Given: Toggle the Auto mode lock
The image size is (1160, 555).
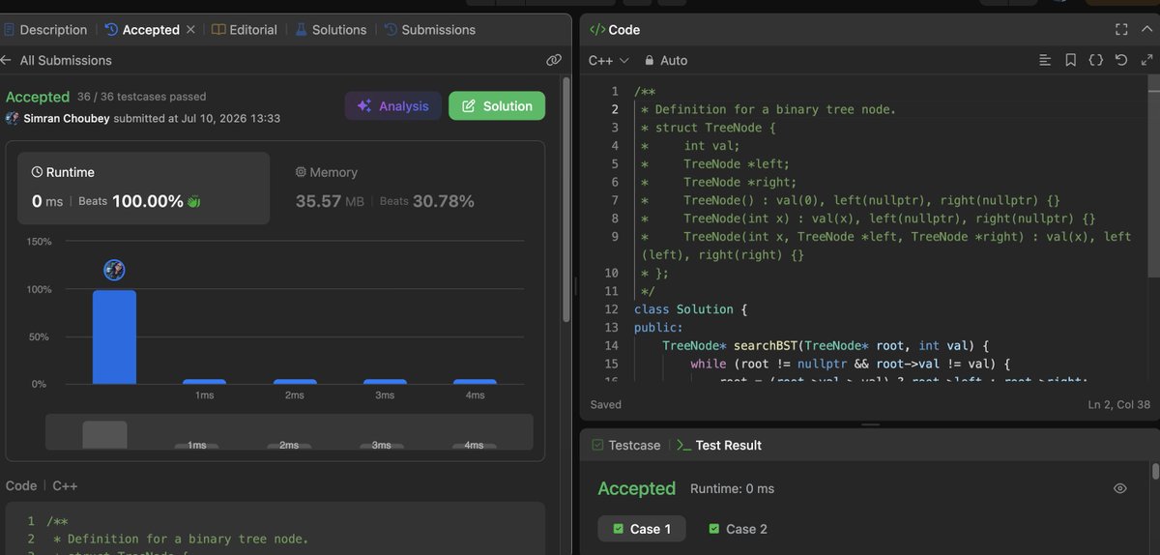Looking at the screenshot, I should (666, 60).
